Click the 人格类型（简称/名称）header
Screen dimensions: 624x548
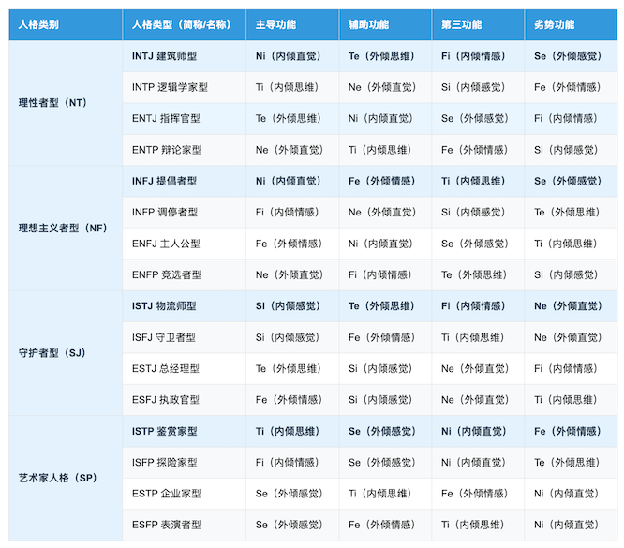coord(183,23)
